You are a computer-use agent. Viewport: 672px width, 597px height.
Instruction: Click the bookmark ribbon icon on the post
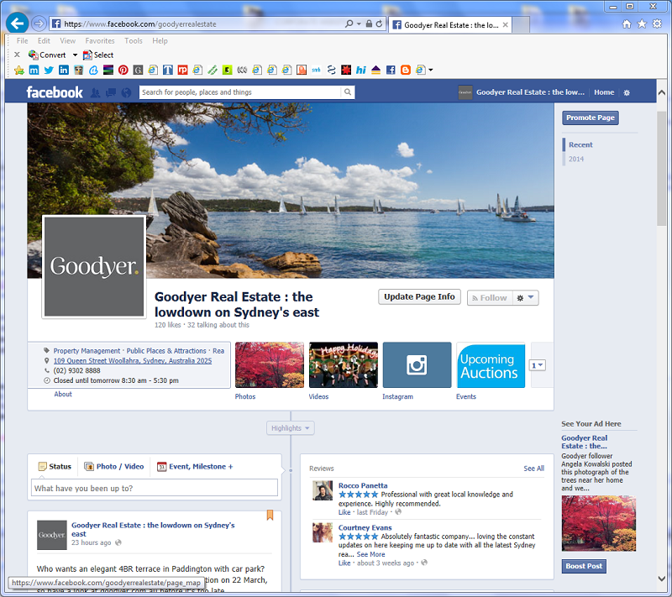[270, 515]
